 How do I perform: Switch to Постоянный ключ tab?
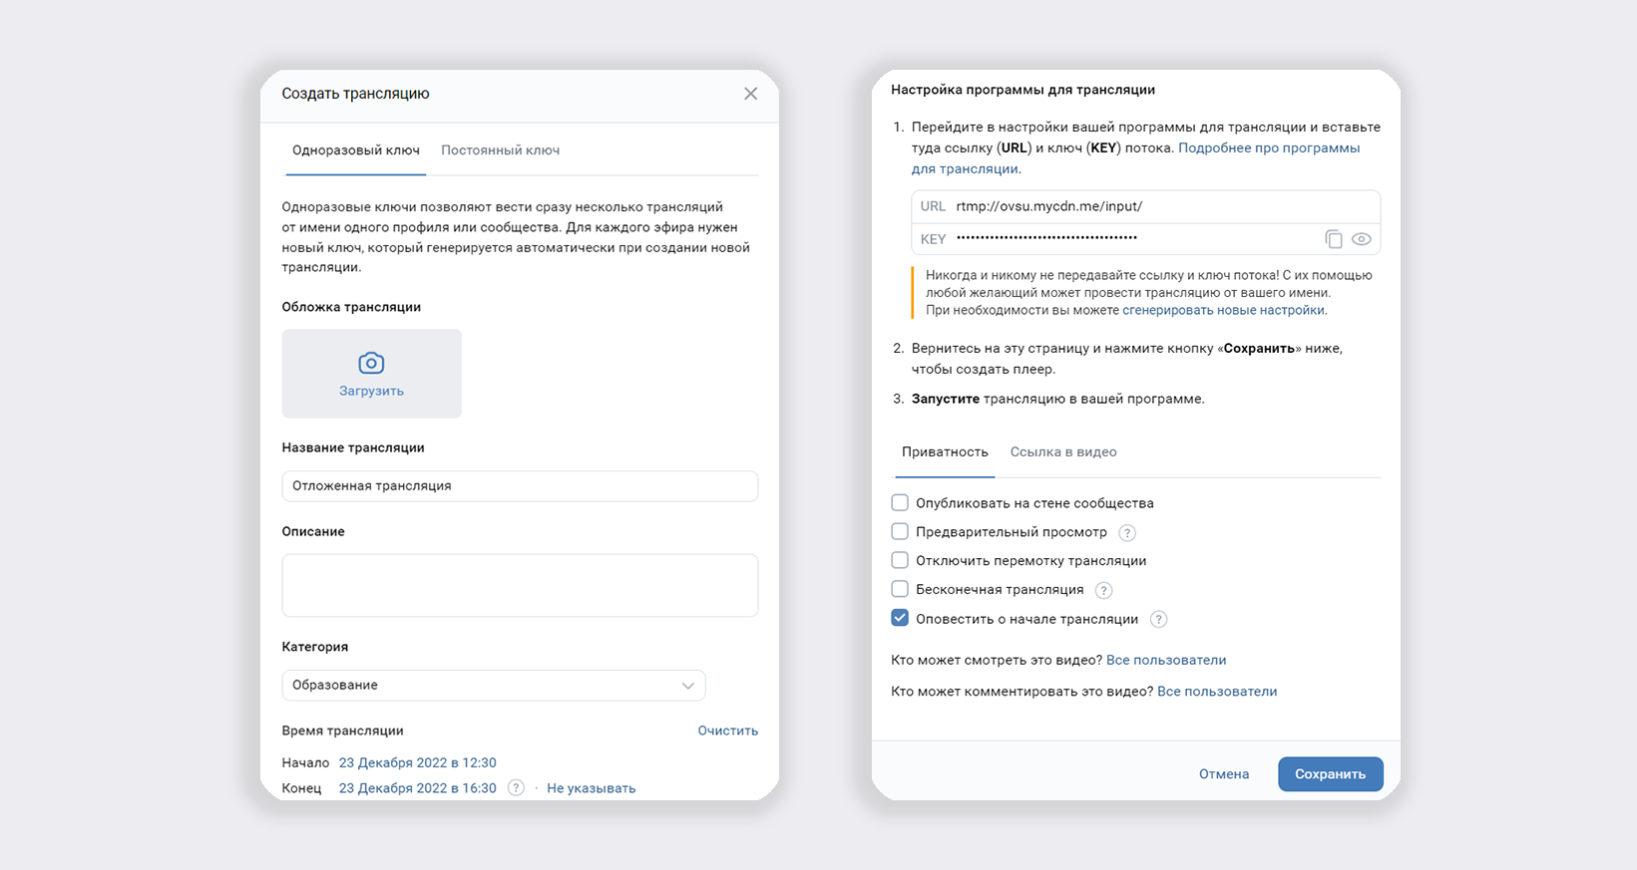pos(500,150)
